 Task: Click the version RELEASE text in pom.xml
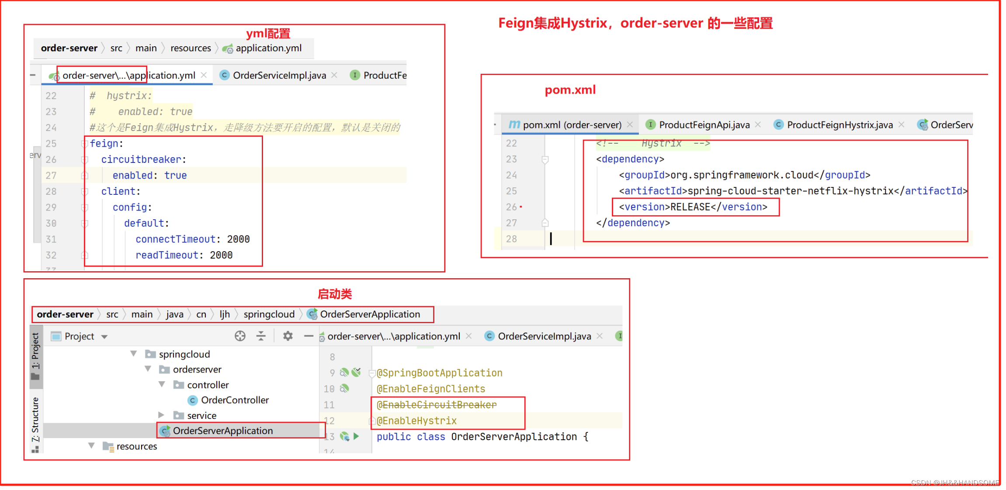[x=693, y=207]
